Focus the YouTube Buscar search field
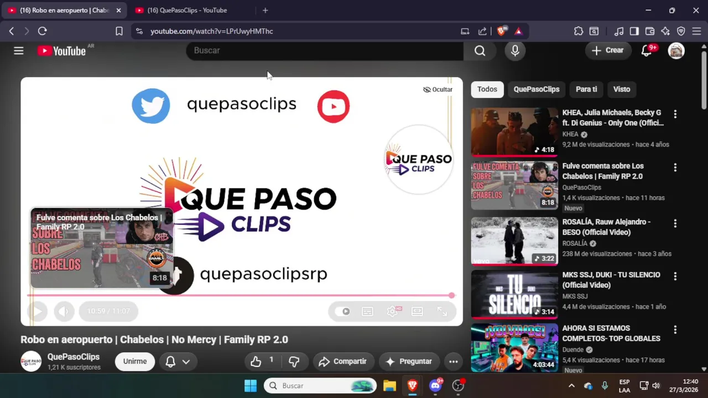 pos(325,50)
